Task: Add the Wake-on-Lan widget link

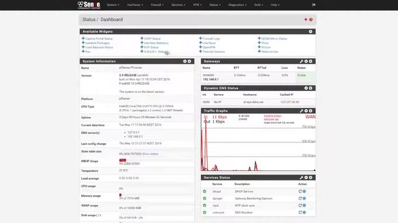Action: 268,51
